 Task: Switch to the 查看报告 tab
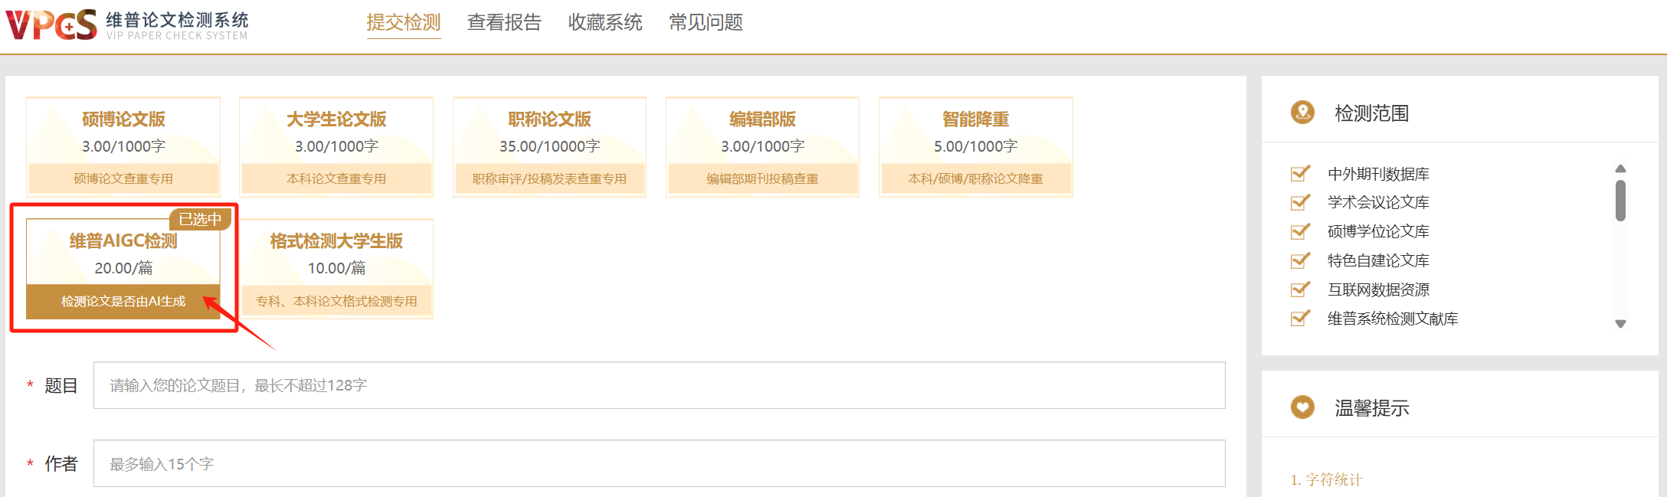(504, 22)
